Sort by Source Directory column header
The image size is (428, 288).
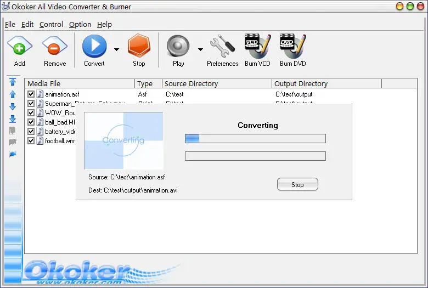(217, 83)
